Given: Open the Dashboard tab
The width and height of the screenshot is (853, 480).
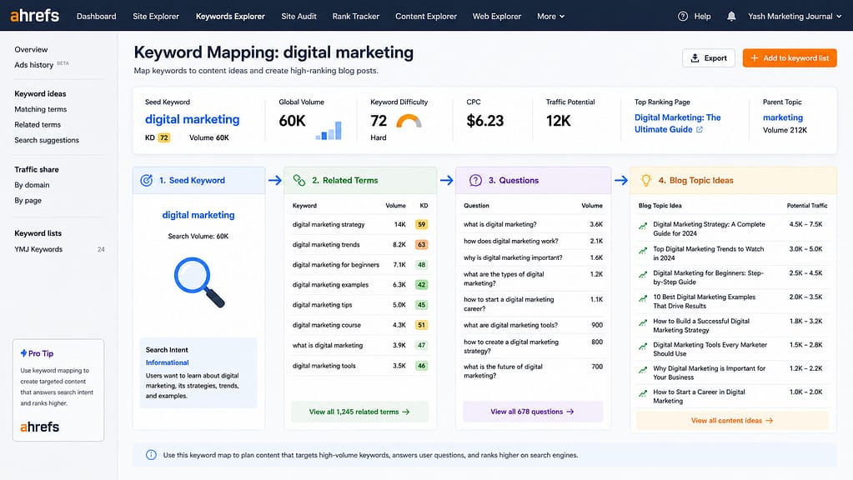Looking at the screenshot, I should [96, 17].
